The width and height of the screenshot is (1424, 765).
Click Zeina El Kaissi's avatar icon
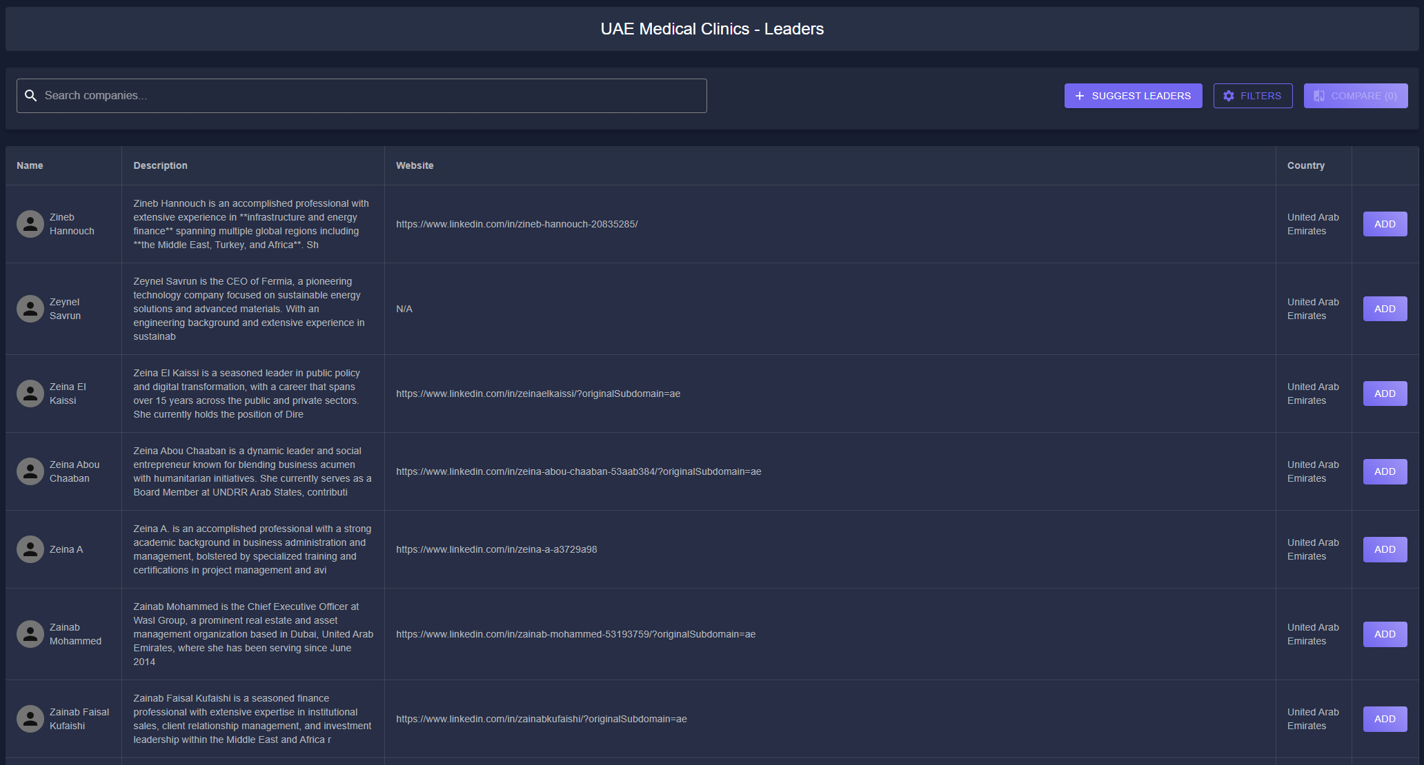pyautogui.click(x=30, y=394)
